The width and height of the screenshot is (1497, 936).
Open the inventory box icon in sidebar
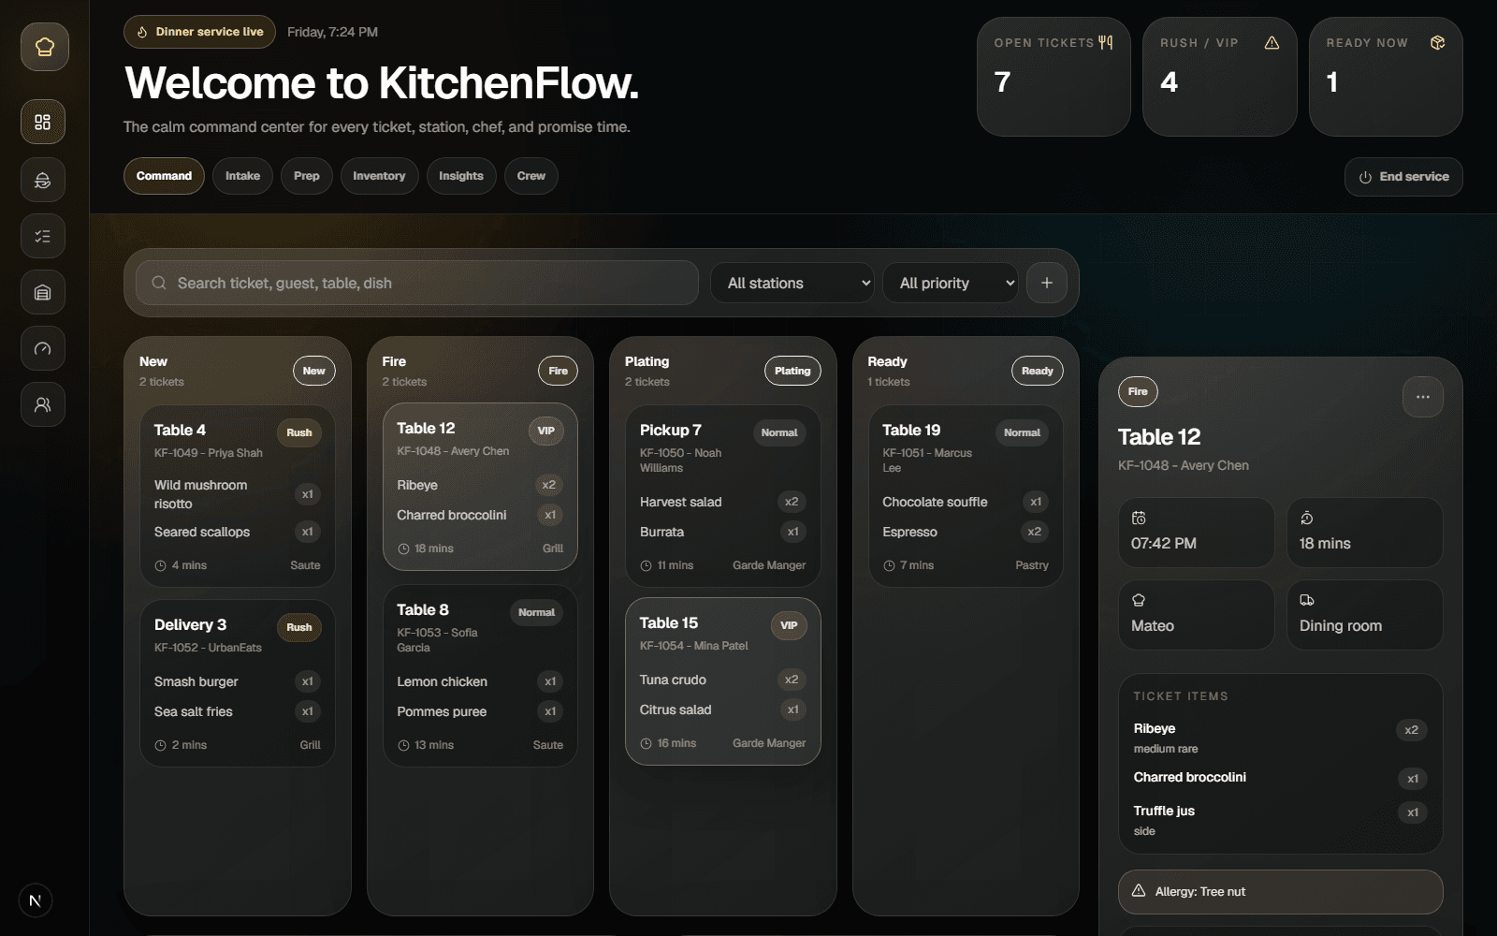coord(43,292)
